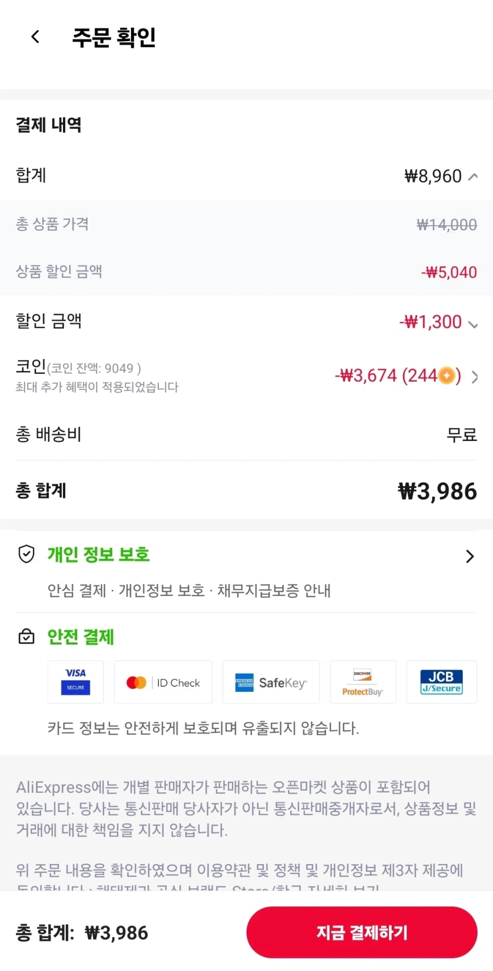The width and height of the screenshot is (493, 971).
Task: Click the 총 합계 ₩3,986 total amount
Action: pyautogui.click(x=437, y=491)
